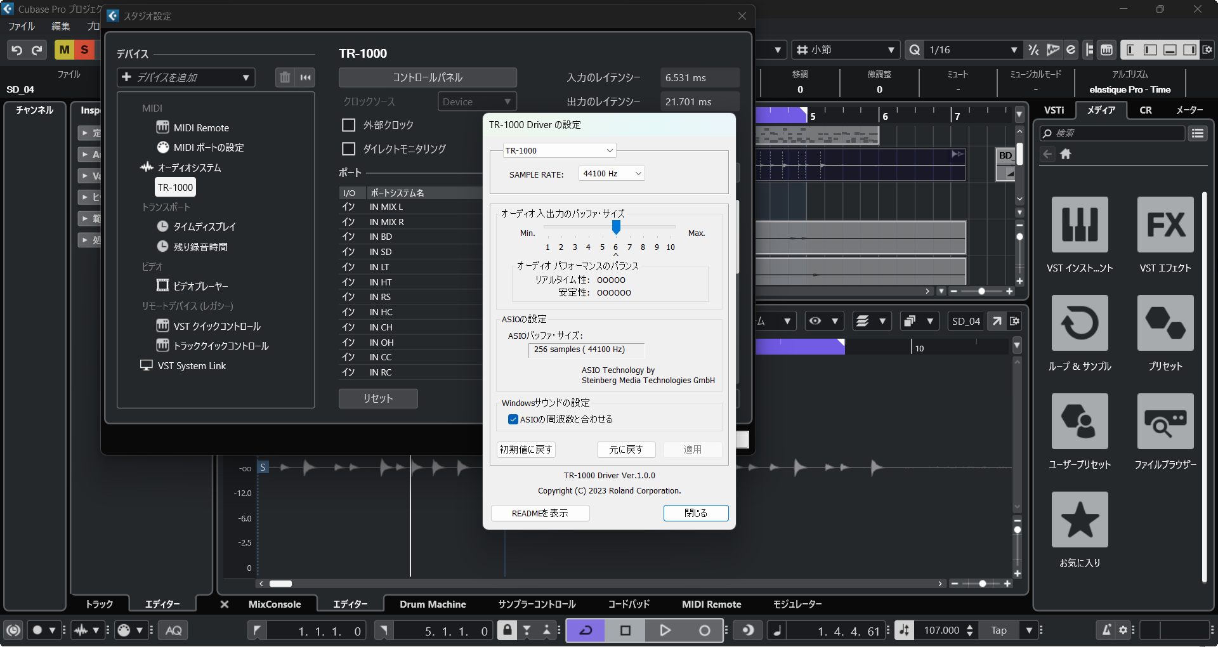Click the Show README button
The width and height of the screenshot is (1218, 647).
coord(540,513)
